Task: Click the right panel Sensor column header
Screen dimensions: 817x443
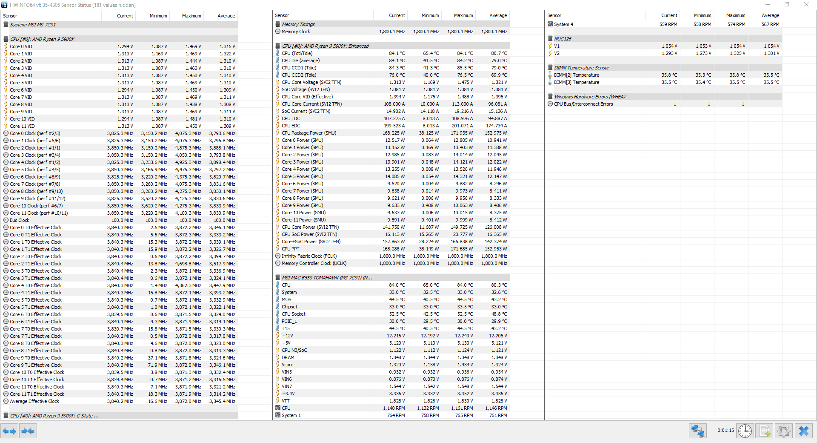Action: click(x=595, y=15)
